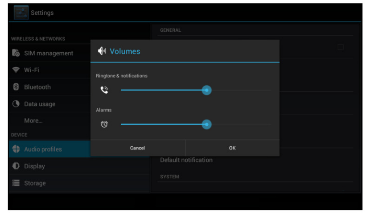The width and height of the screenshot is (370, 219).
Task: Click the Settings app icon in the header
Action: tap(21, 12)
